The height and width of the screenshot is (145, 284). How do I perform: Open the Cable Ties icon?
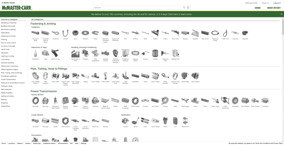225,33
